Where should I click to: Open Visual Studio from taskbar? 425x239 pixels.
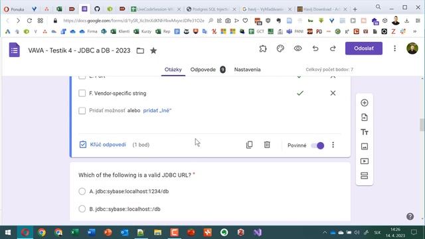click(x=258, y=232)
